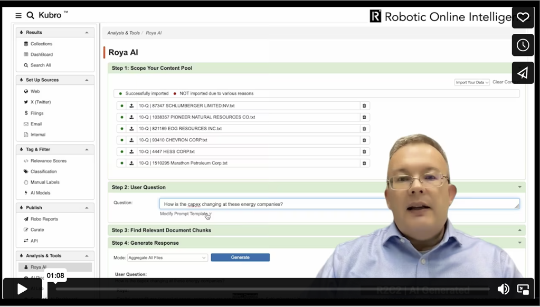
Task: Collapse the Results sidebar section
Action: click(x=87, y=32)
